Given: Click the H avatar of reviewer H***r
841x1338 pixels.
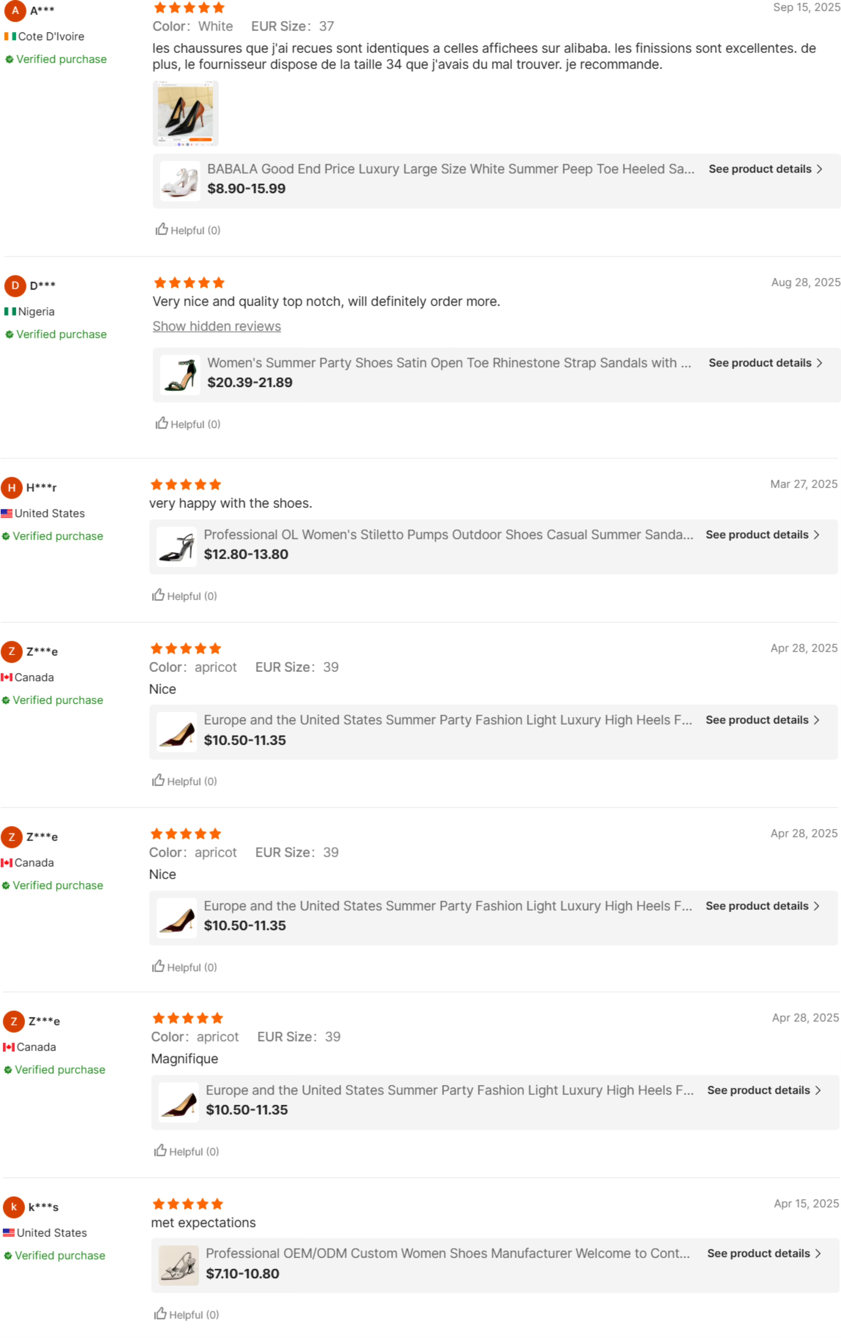Looking at the screenshot, I should pyautogui.click(x=12, y=487).
